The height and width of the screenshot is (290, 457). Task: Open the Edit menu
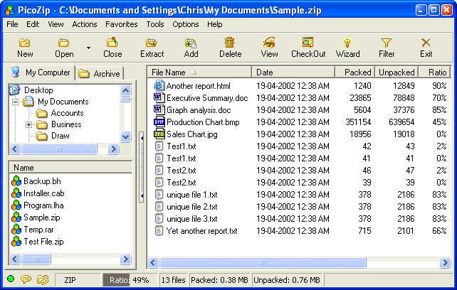coord(33,24)
